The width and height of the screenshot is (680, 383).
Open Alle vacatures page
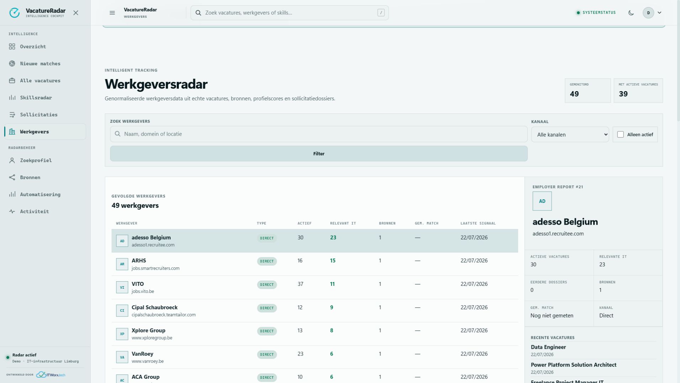click(x=45, y=81)
